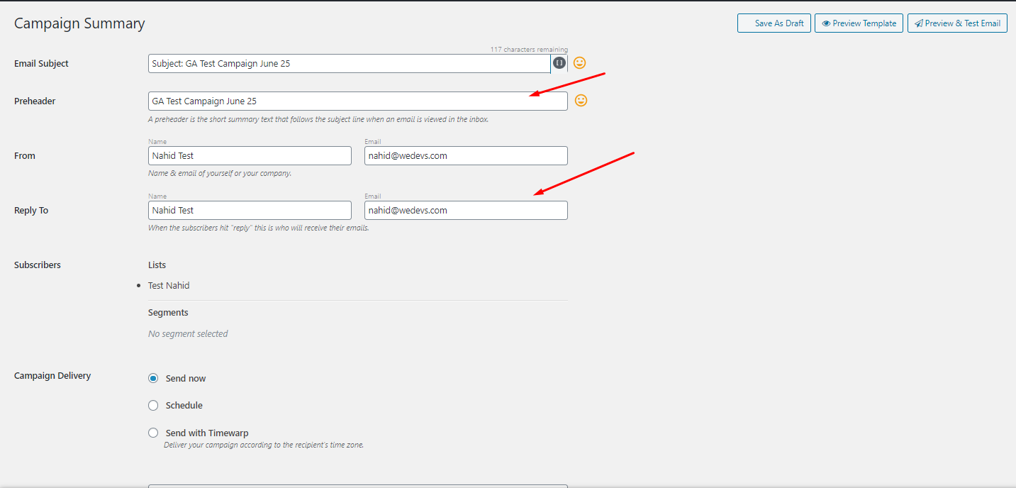Click the No segment selected text under Segments
The width and height of the screenshot is (1016, 488).
point(188,333)
